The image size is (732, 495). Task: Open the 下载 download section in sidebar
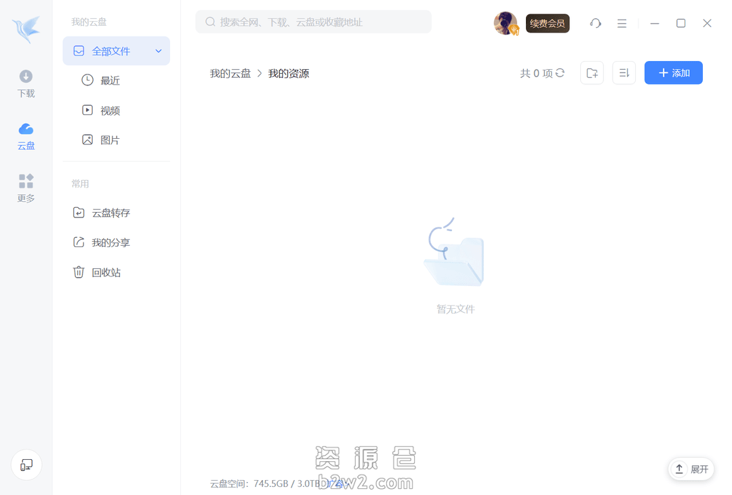click(26, 83)
